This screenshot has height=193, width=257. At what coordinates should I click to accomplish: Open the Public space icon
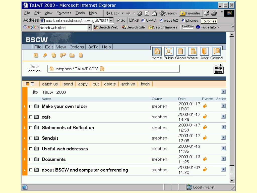pos(169,51)
